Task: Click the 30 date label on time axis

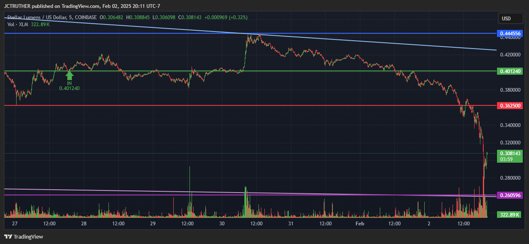Action: point(222,224)
